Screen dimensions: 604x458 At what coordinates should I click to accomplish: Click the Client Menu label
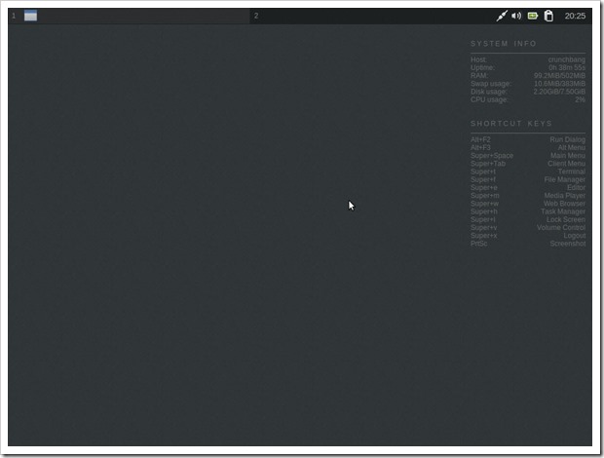click(x=567, y=164)
